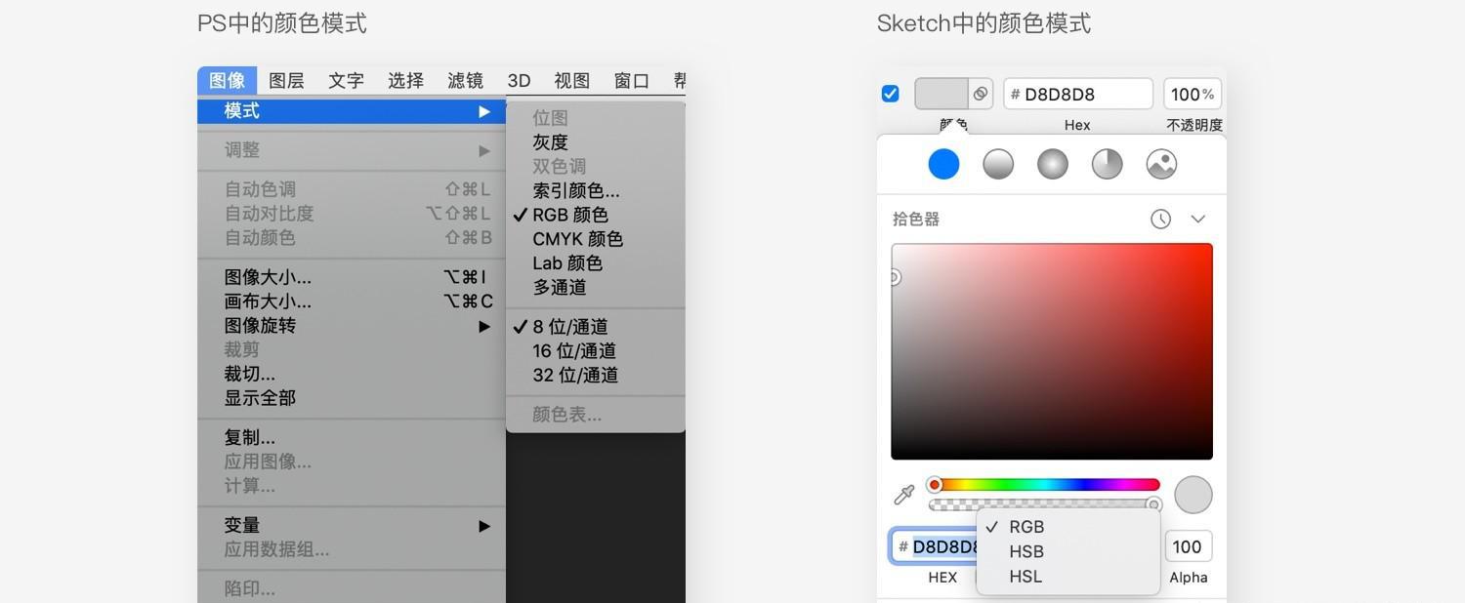Select the image pattern fill icon
1465x603 pixels.
[1161, 164]
